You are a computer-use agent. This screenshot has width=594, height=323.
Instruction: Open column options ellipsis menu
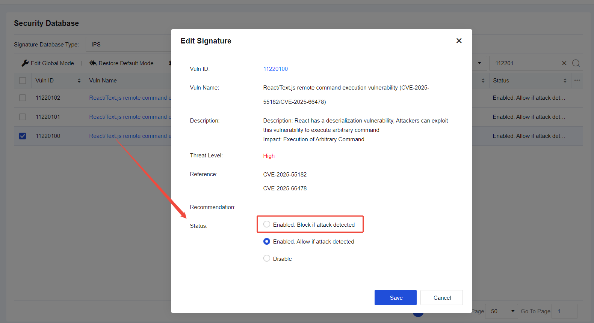coord(577,81)
